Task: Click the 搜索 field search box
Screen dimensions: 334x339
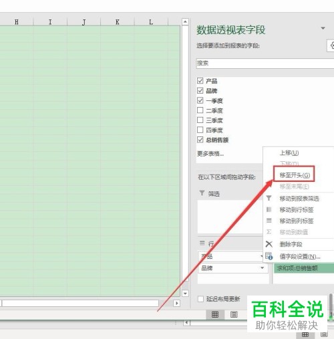Action: (x=265, y=64)
